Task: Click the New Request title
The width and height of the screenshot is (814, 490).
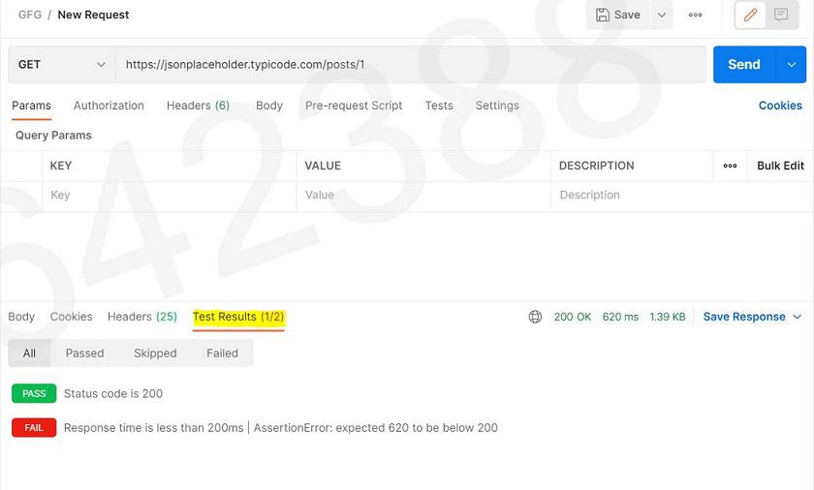Action: click(93, 15)
